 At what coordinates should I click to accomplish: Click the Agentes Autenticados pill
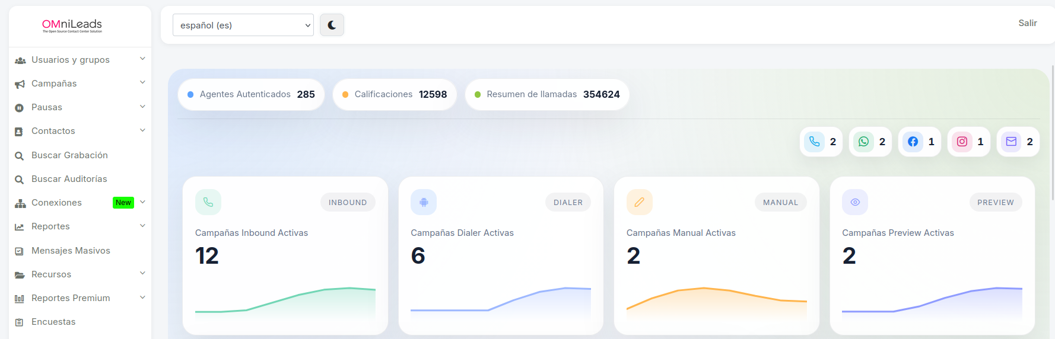(251, 94)
